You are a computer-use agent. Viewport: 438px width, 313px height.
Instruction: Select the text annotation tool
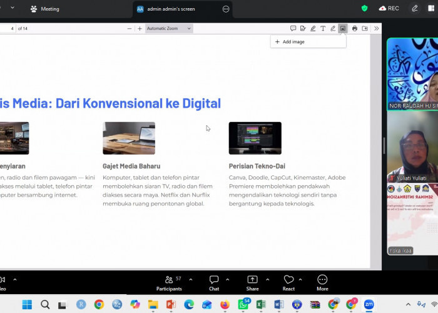point(323,28)
